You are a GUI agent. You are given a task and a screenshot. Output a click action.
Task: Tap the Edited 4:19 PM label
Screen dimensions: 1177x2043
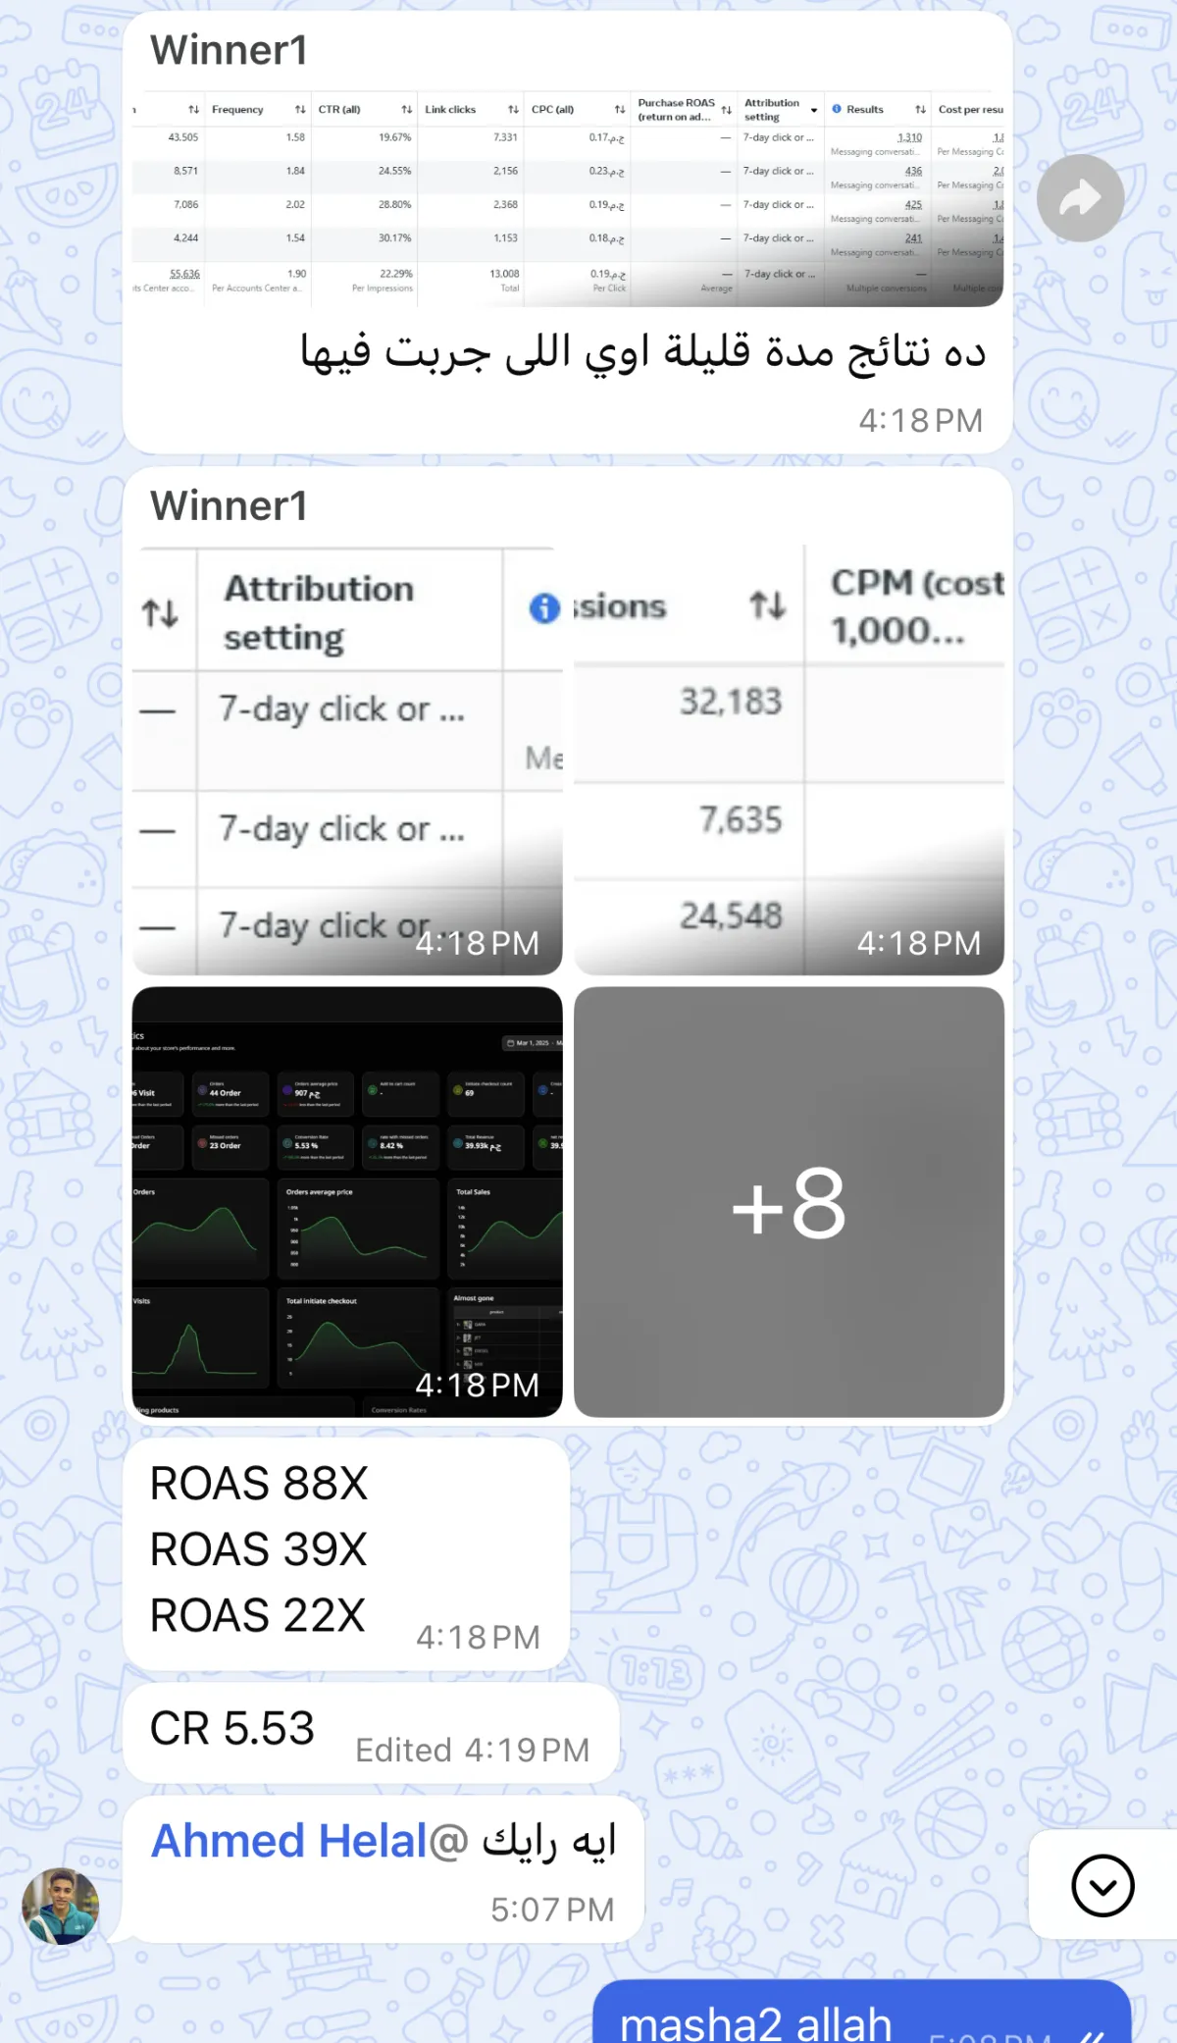tap(473, 1750)
